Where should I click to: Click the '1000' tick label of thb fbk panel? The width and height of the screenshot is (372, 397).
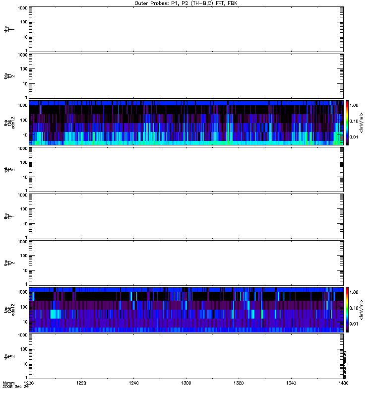[22, 105]
